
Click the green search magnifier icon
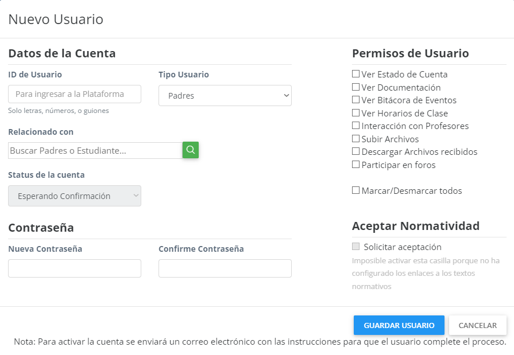tap(191, 150)
